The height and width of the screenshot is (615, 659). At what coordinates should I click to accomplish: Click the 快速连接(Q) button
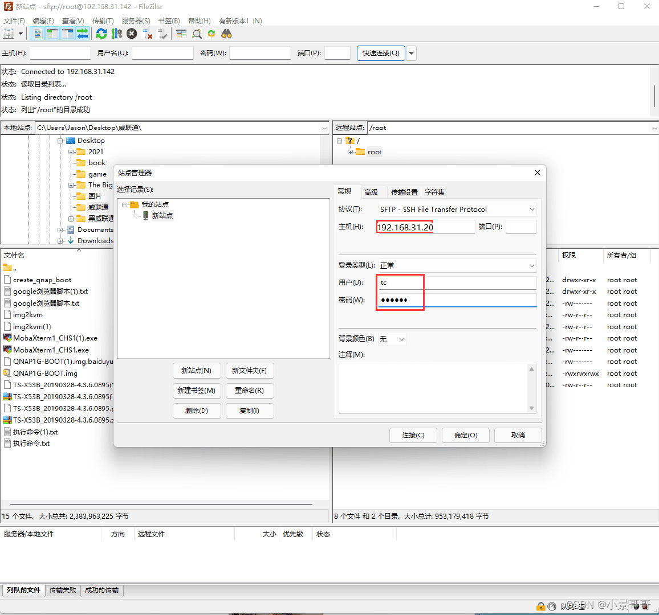click(x=381, y=53)
